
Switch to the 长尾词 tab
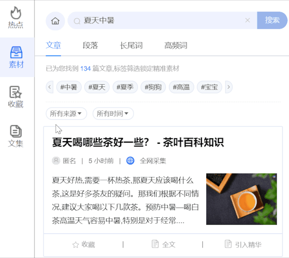[x=131, y=45]
